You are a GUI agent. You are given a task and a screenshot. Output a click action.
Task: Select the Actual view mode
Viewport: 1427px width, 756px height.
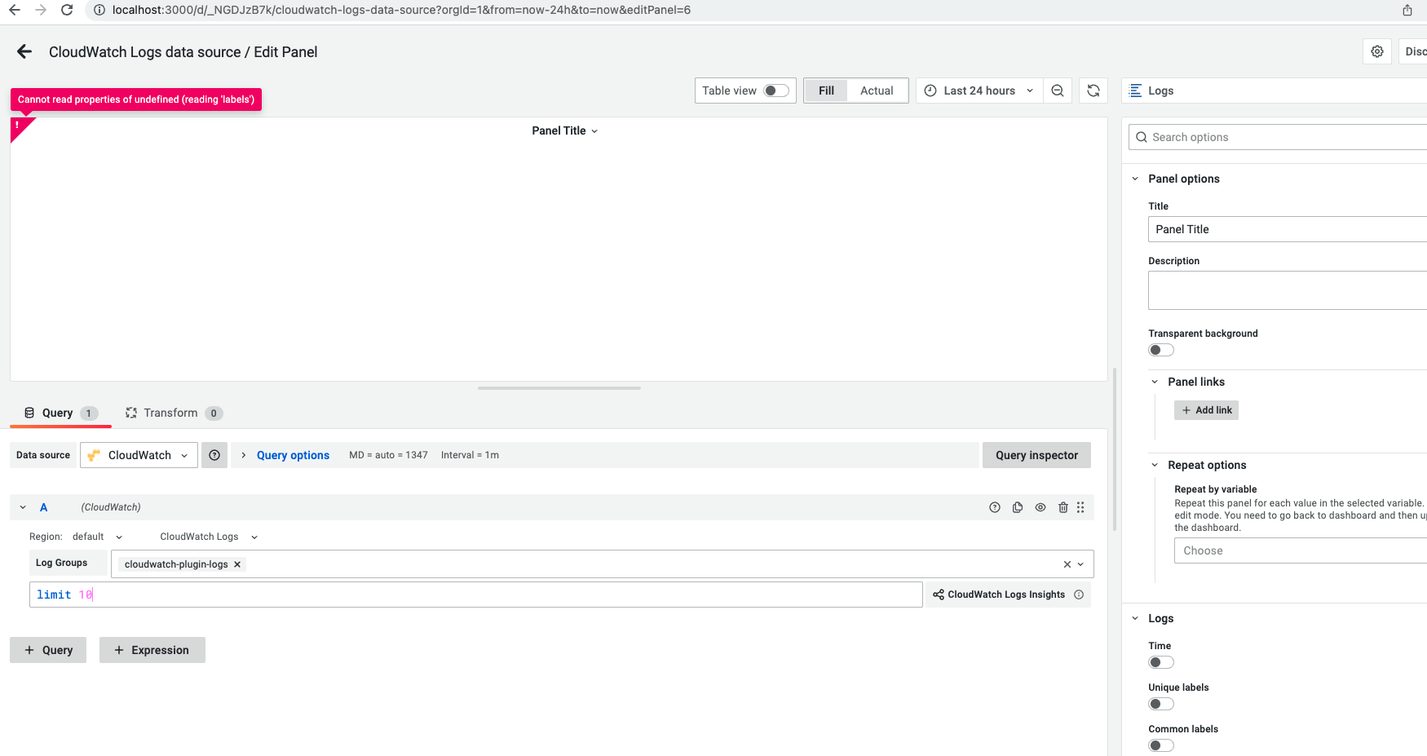click(x=877, y=91)
